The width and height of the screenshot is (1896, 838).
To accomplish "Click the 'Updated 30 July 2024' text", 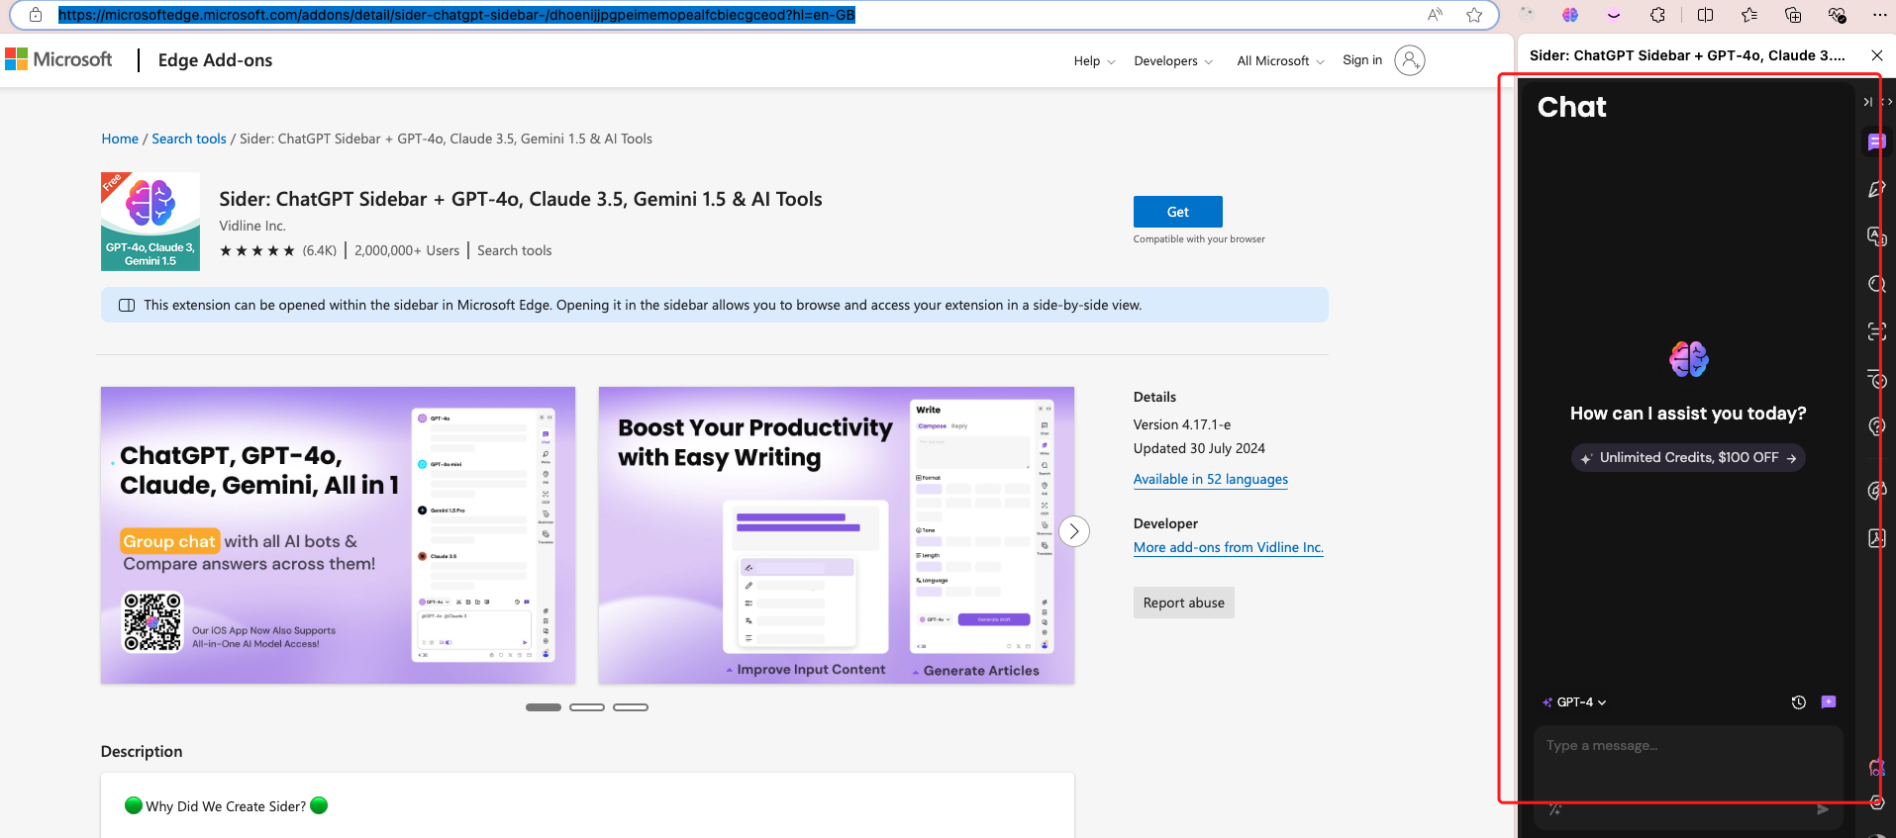I will pos(1199,448).
